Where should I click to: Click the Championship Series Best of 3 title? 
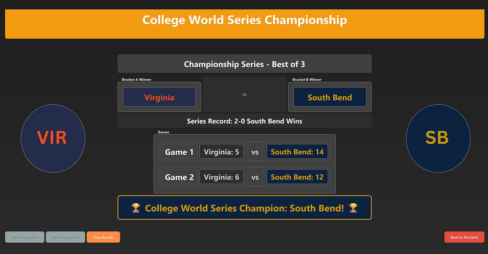[x=245, y=64]
